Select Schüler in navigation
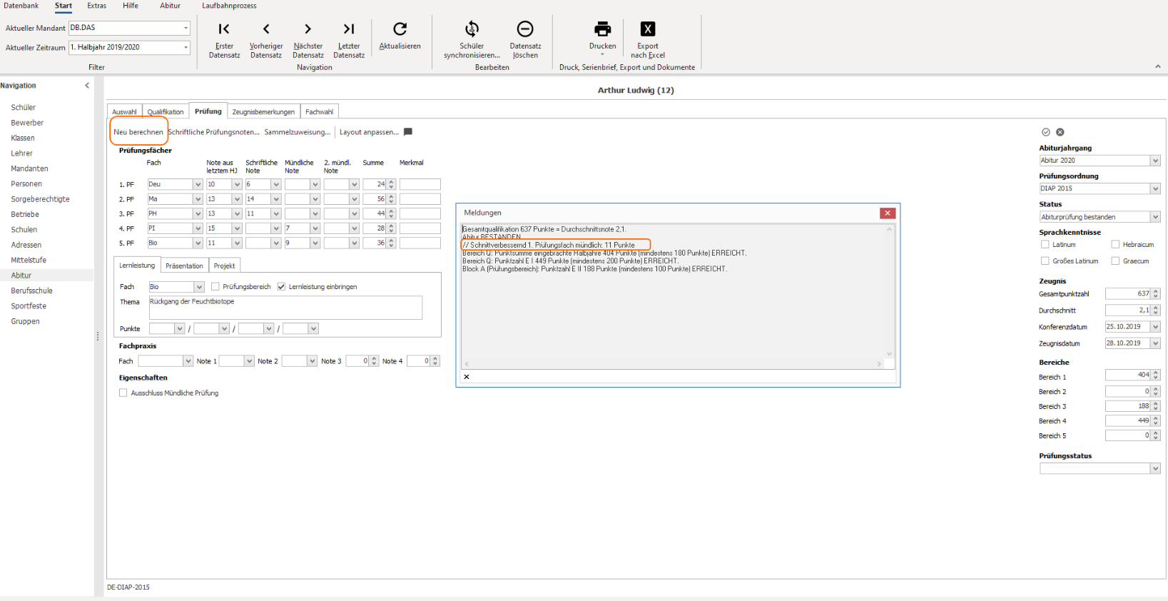Viewport: 1168px width, 601px height. coord(24,107)
